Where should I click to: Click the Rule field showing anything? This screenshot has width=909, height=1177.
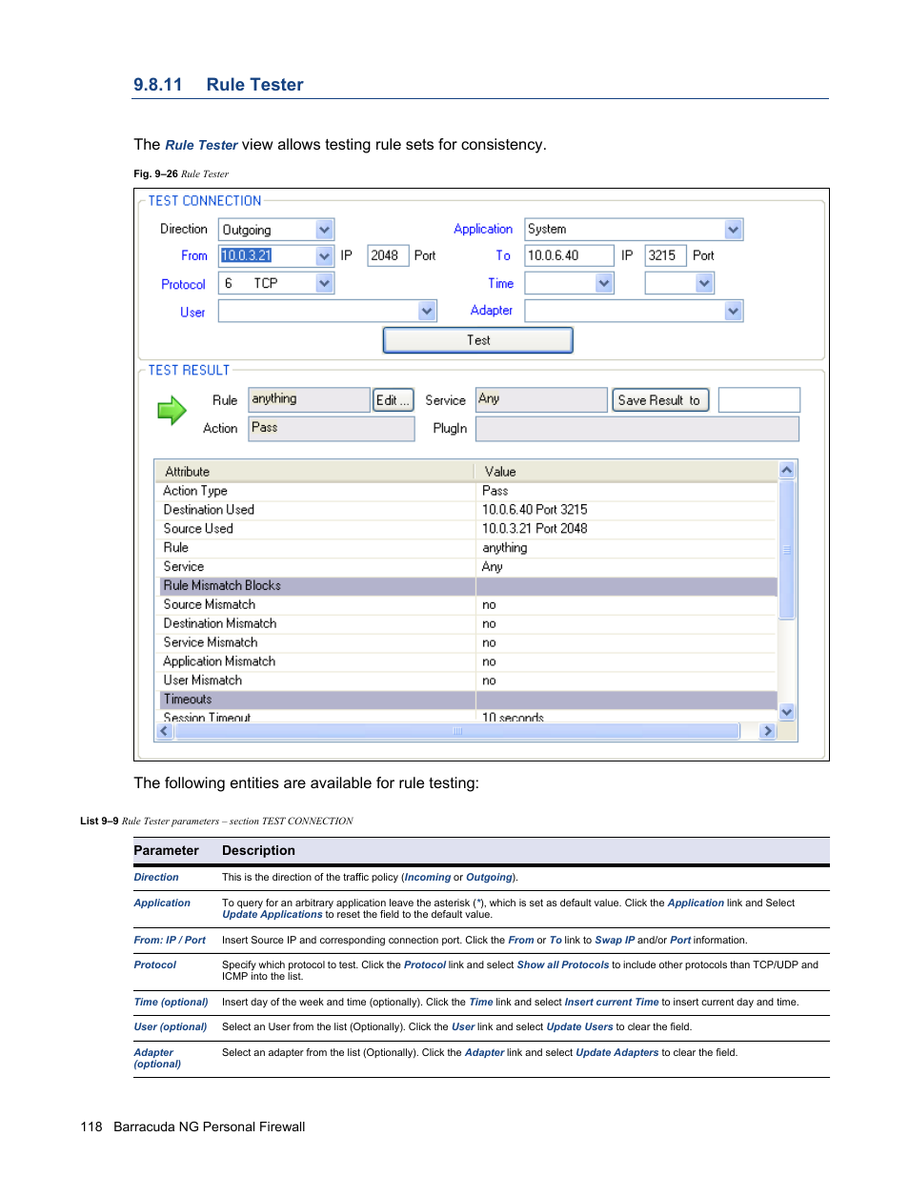(309, 399)
